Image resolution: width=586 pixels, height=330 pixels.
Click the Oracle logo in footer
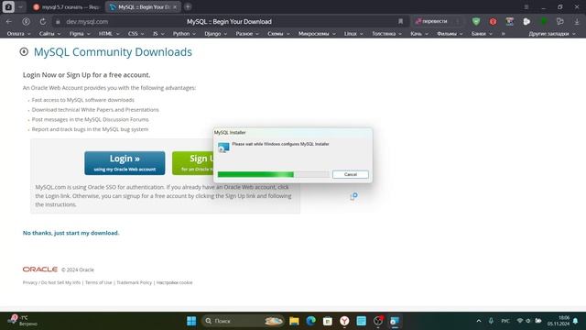tap(40, 269)
